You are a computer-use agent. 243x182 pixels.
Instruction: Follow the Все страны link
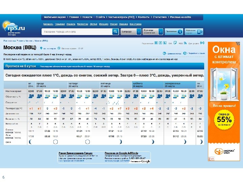[x=135, y=24]
